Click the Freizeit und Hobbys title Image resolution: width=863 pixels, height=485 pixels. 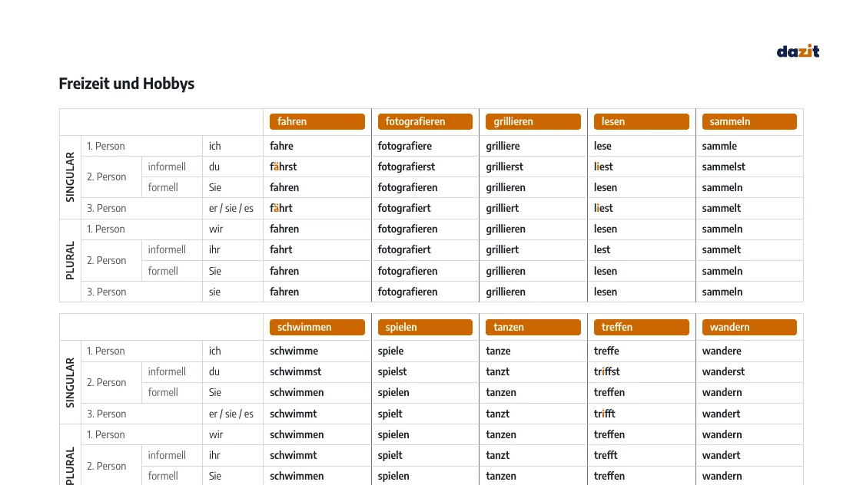pyautogui.click(x=127, y=84)
